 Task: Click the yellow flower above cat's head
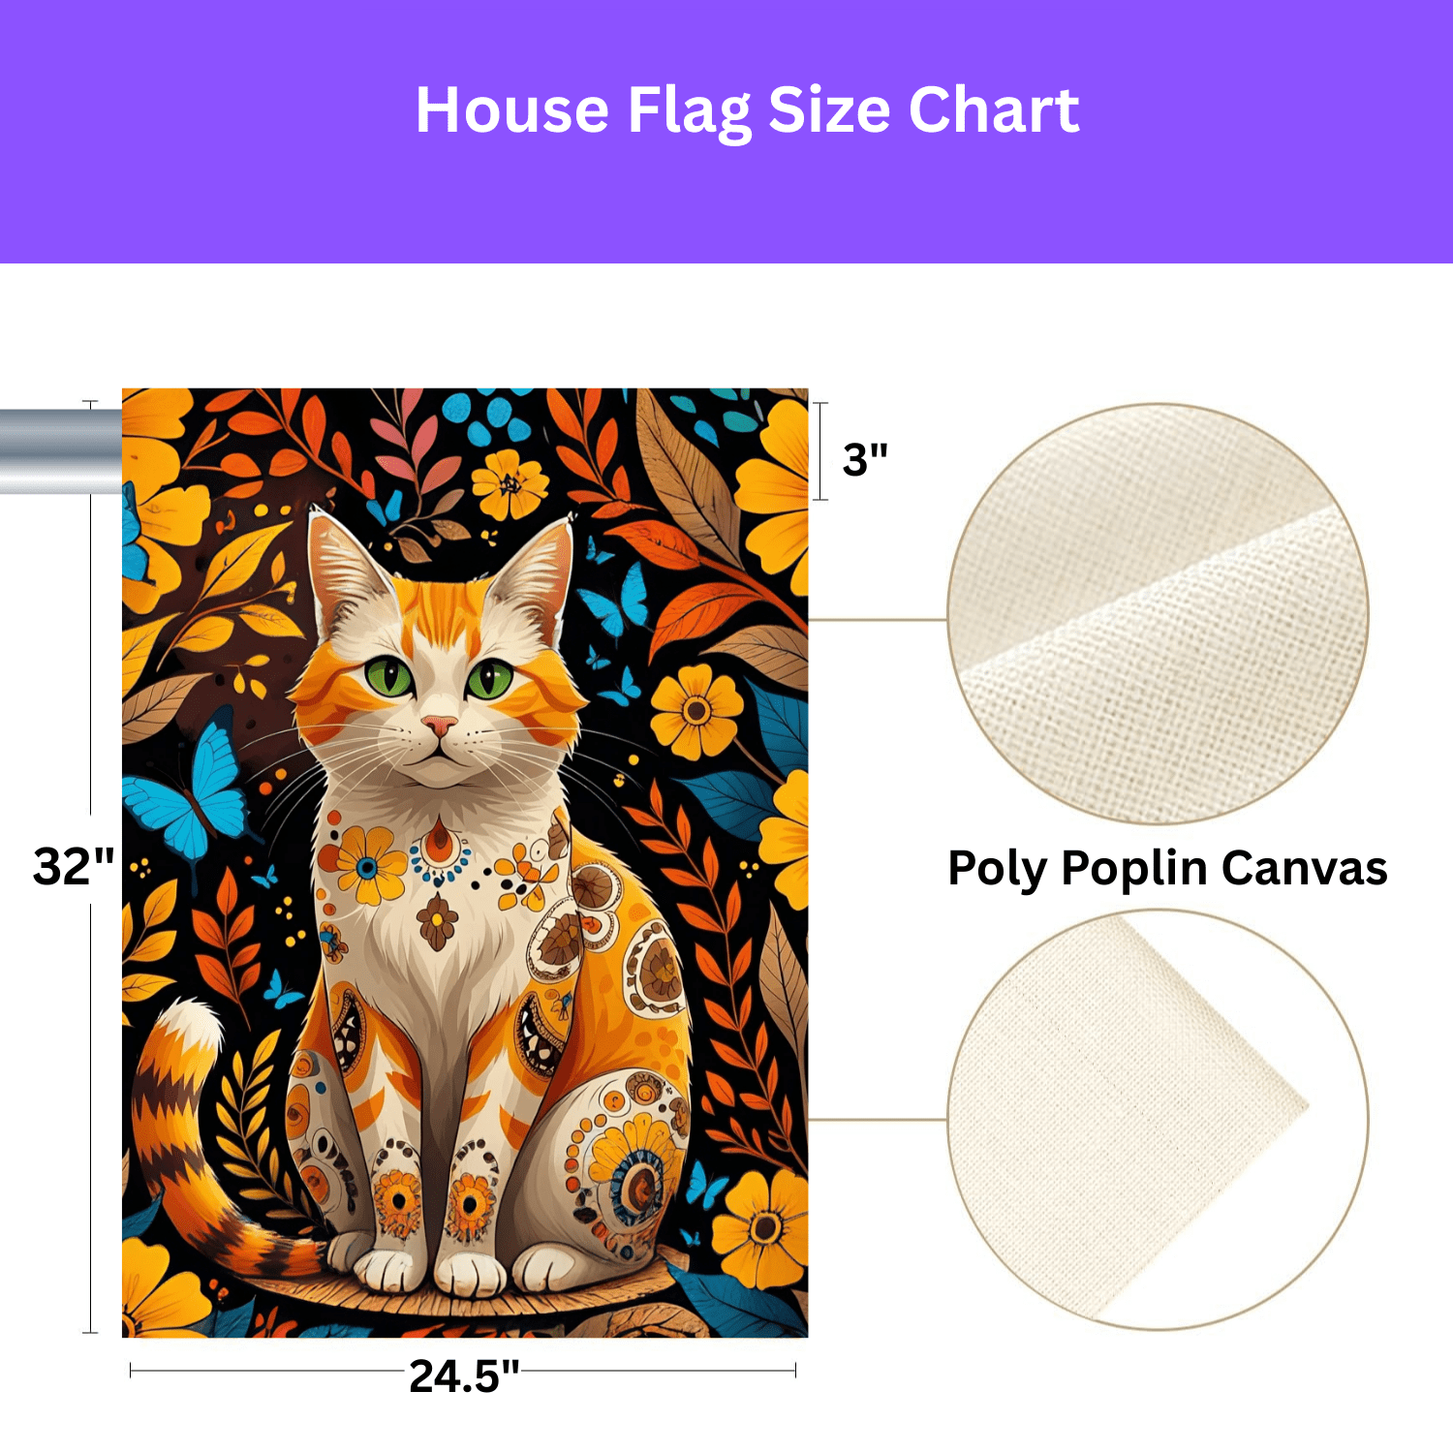pos(510,483)
